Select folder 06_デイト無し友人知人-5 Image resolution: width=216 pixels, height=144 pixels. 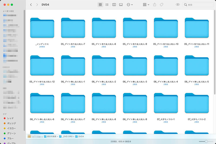tap(197, 66)
